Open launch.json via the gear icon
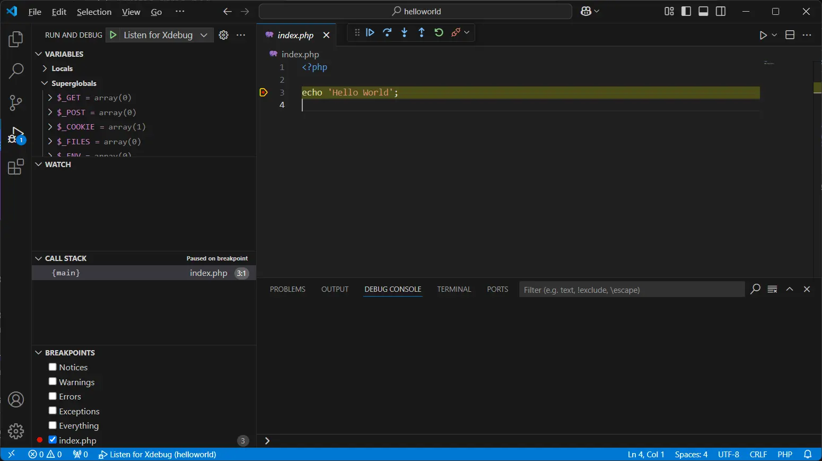Viewport: 822px width, 461px height. (224, 35)
